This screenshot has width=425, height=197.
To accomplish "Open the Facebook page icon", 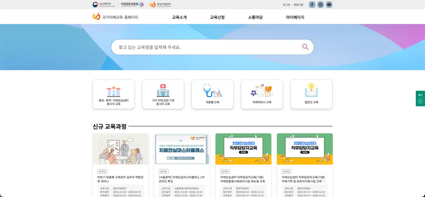I will tap(312, 5).
